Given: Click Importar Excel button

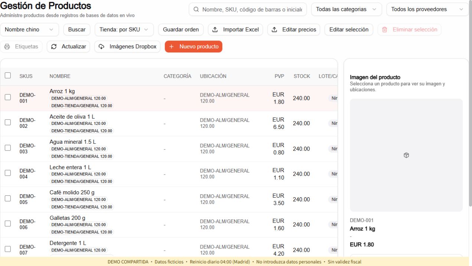Looking at the screenshot, I should coord(236,30).
